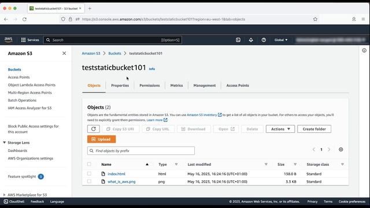Click the browser share icon beside the menu
The height and width of the screenshot is (208, 370).
354,19
